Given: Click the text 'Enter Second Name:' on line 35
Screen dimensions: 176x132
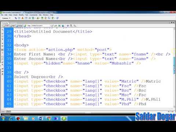Looking at the screenshot, I should 36,59.
